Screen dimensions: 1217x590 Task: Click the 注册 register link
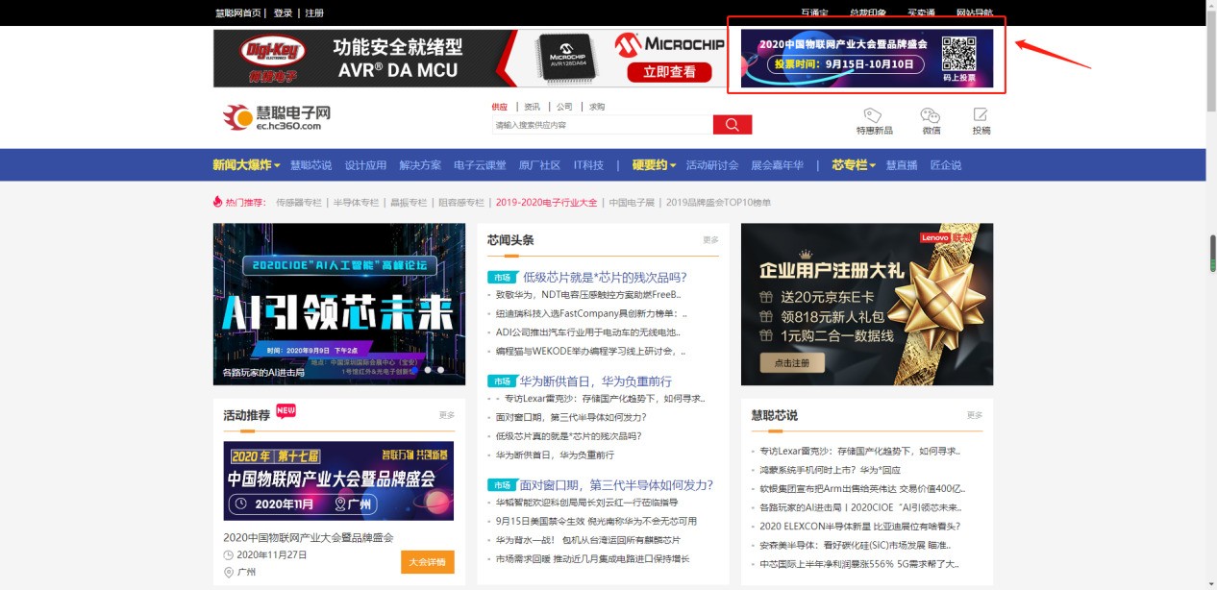coord(314,13)
